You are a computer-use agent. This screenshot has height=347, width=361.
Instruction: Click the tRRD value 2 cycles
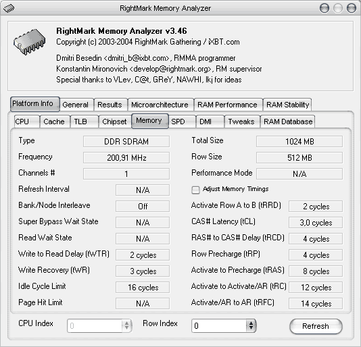click(316, 207)
